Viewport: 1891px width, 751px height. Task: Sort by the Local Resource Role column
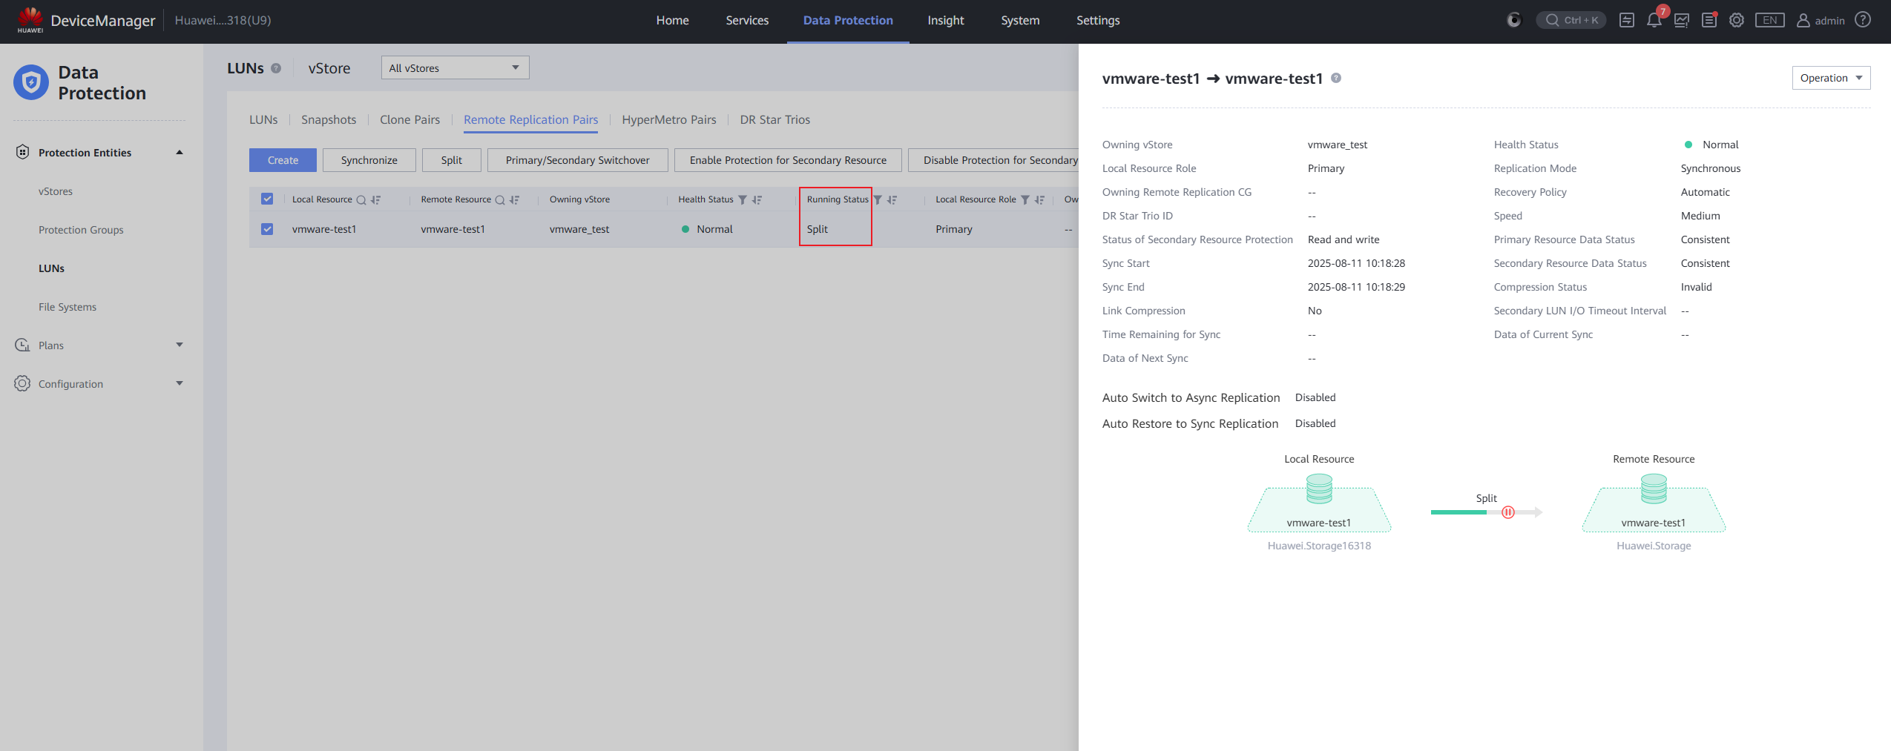coord(1039,199)
